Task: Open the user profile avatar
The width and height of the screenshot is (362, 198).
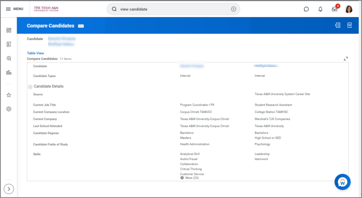Action: tap(349, 9)
